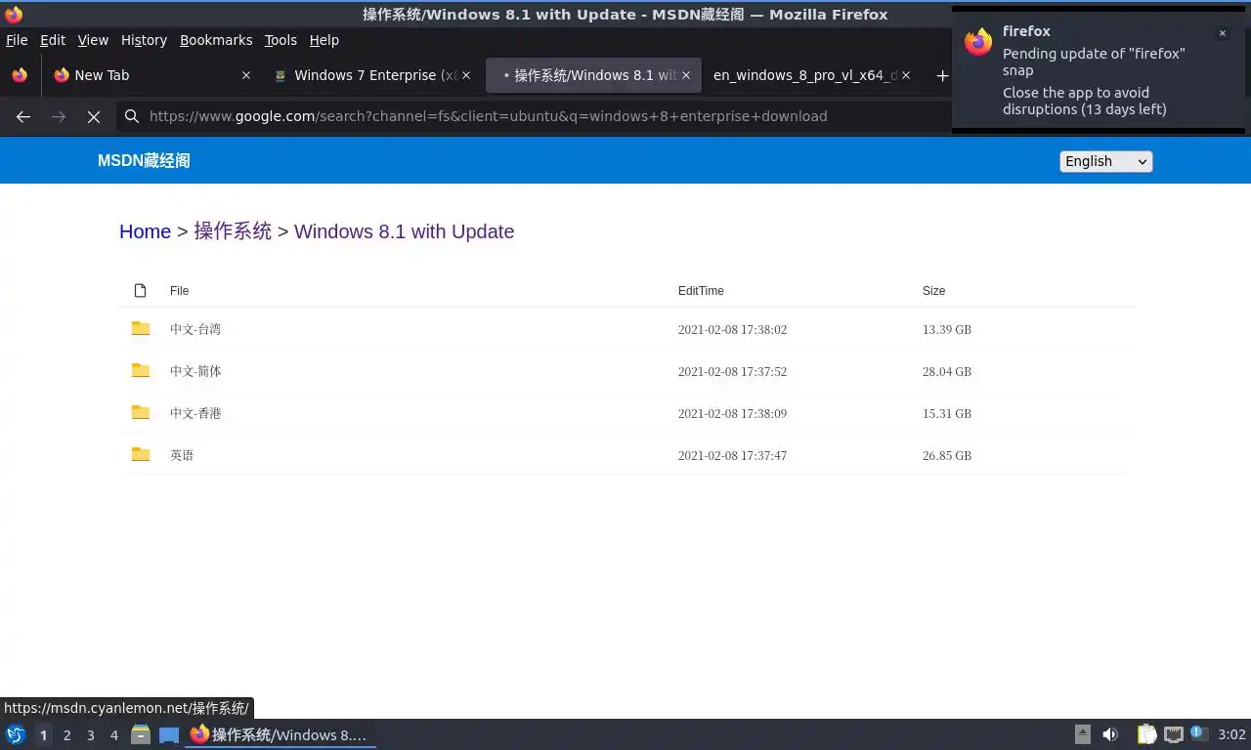Open the File menu
The width and height of the screenshot is (1251, 750).
click(x=17, y=40)
